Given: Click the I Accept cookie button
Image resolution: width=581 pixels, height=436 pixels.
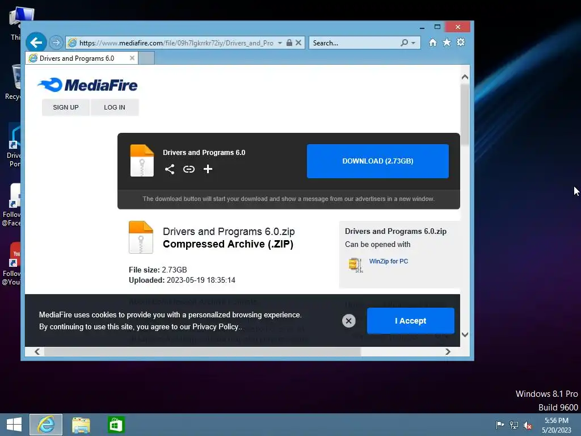Looking at the screenshot, I should pos(411,321).
